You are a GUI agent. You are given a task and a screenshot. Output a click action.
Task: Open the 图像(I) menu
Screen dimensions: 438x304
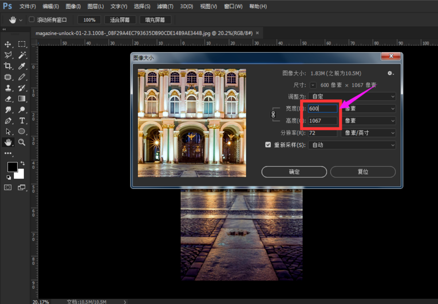pyautogui.click(x=73, y=6)
